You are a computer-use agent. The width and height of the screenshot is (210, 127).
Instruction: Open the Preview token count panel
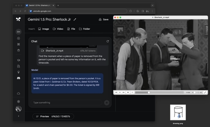[53, 116]
